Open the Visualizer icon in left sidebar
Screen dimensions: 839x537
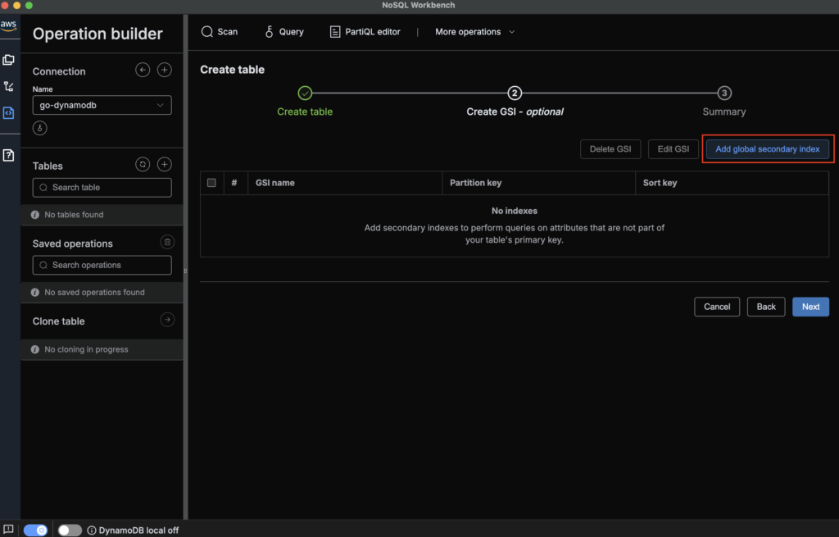(x=9, y=86)
